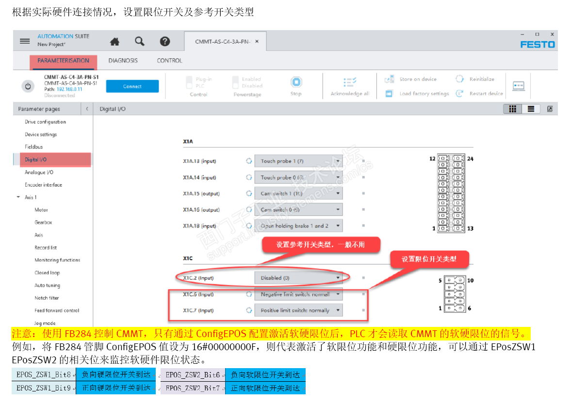Click the X1C connector pinout diagram
Screen dimensions: 570x405
455,294
